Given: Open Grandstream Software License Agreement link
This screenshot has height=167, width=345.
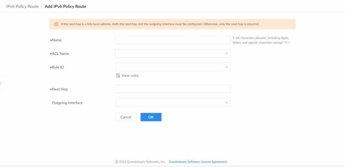Looking at the screenshot, I should pyautogui.click(x=197, y=162).
